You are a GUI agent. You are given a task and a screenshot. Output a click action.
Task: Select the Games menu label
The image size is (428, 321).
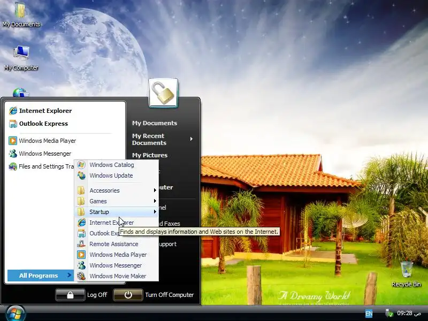click(98, 201)
